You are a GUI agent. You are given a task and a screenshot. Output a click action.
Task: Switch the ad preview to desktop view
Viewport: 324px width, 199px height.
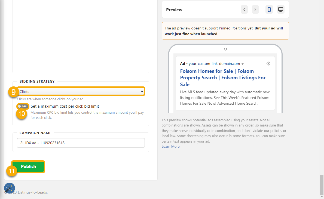point(280,9)
